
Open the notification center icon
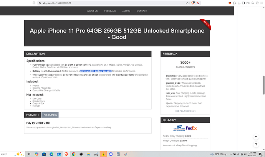(x=260, y=154)
